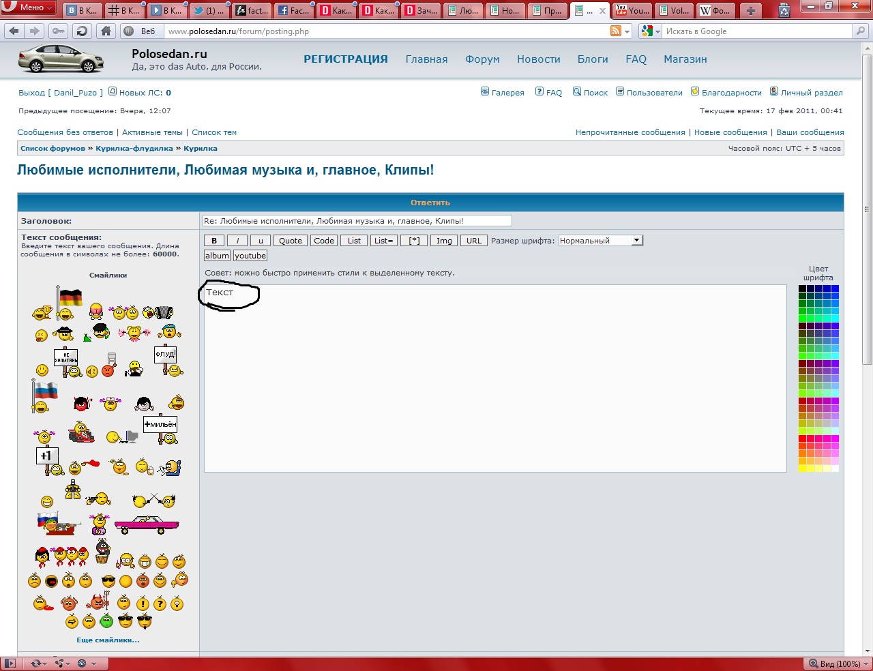Open the "Еще смайлики..." link
Image resolution: width=873 pixels, height=671 pixels.
pyautogui.click(x=108, y=640)
